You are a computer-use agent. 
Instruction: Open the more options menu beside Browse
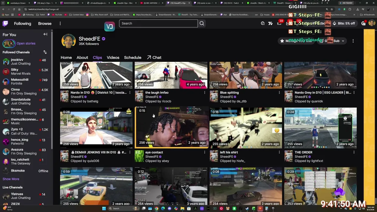coord(60,24)
